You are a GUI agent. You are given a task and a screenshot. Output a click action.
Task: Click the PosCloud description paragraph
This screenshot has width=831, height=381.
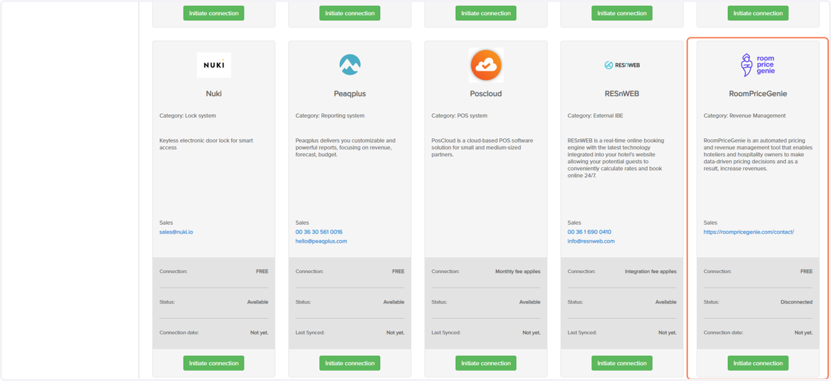pyautogui.click(x=483, y=147)
